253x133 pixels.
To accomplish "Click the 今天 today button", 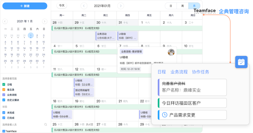I will [62, 6].
